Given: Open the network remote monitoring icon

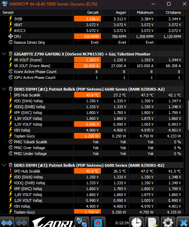Looking at the screenshot, I should [x=82, y=223].
